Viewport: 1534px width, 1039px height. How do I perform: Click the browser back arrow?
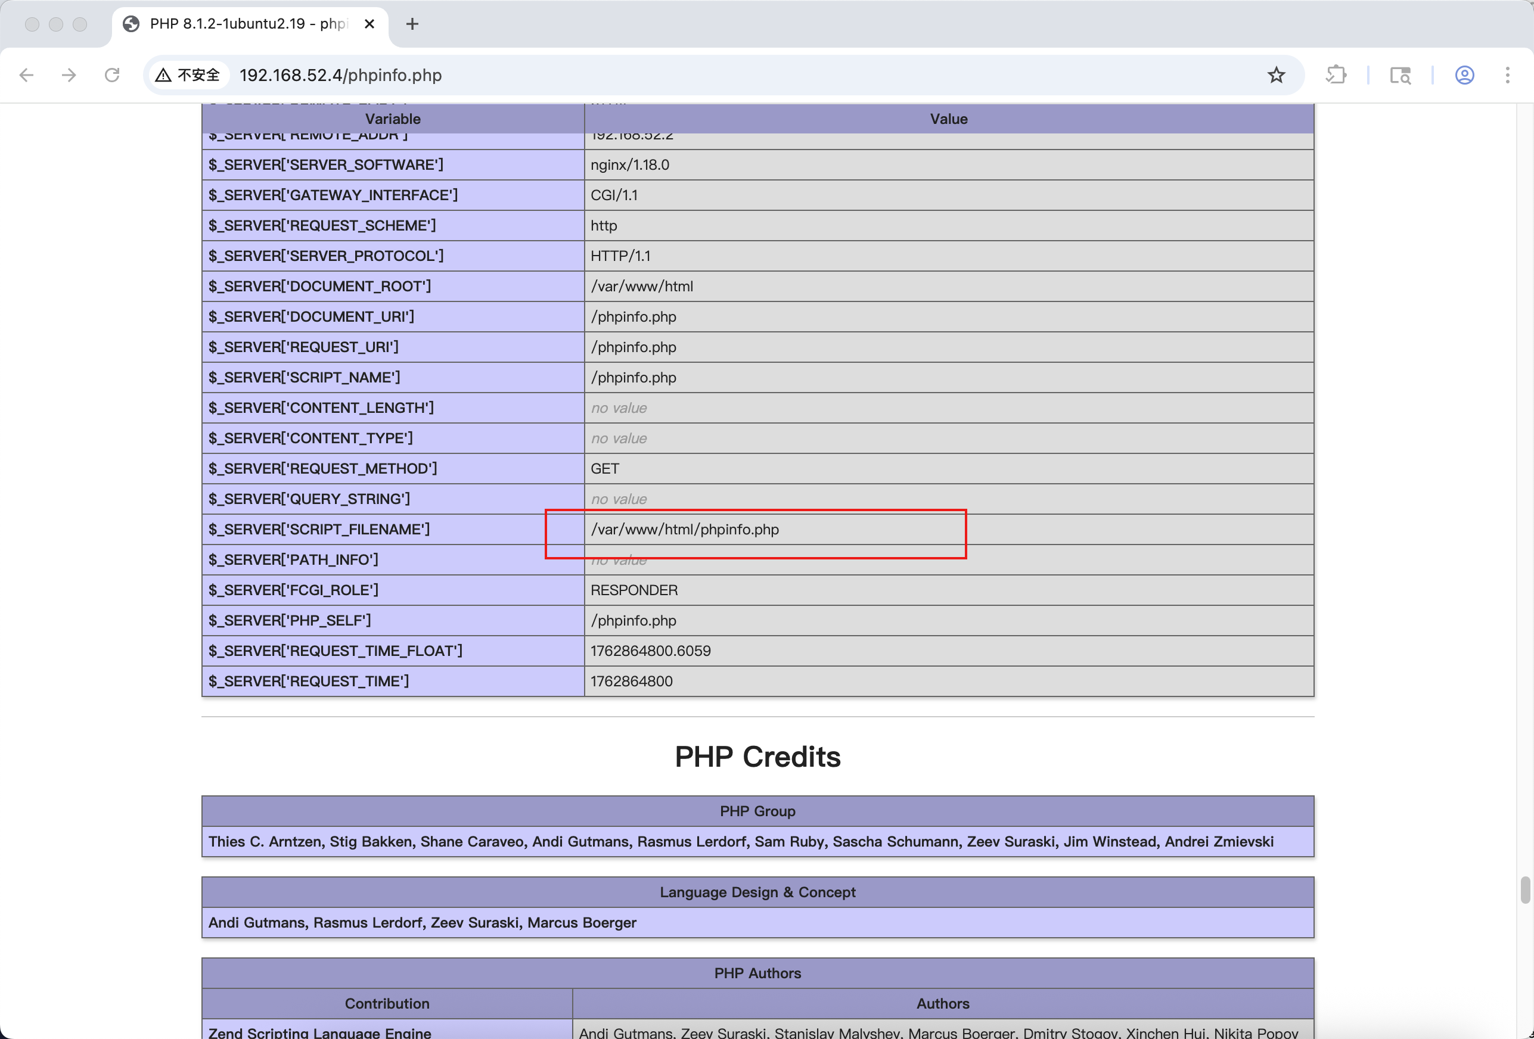click(x=26, y=75)
